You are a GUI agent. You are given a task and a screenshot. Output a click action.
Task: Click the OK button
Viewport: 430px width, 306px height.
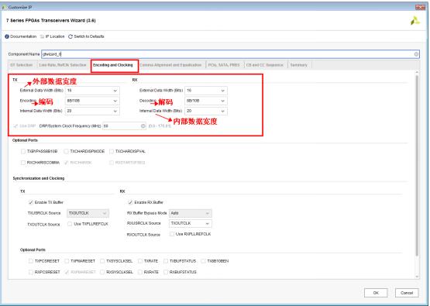coord(376,293)
